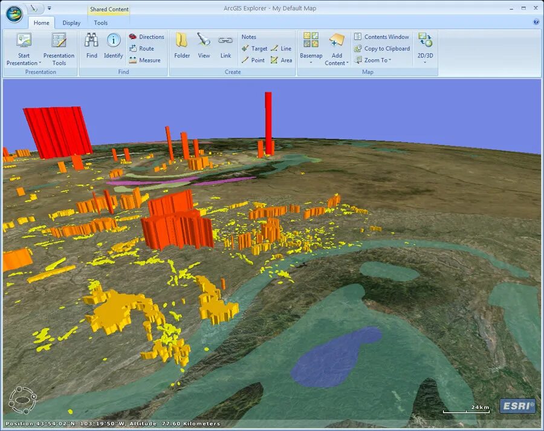Screen dimensions: 544x431
Task: Select the Area note tool
Action: [x=281, y=60]
